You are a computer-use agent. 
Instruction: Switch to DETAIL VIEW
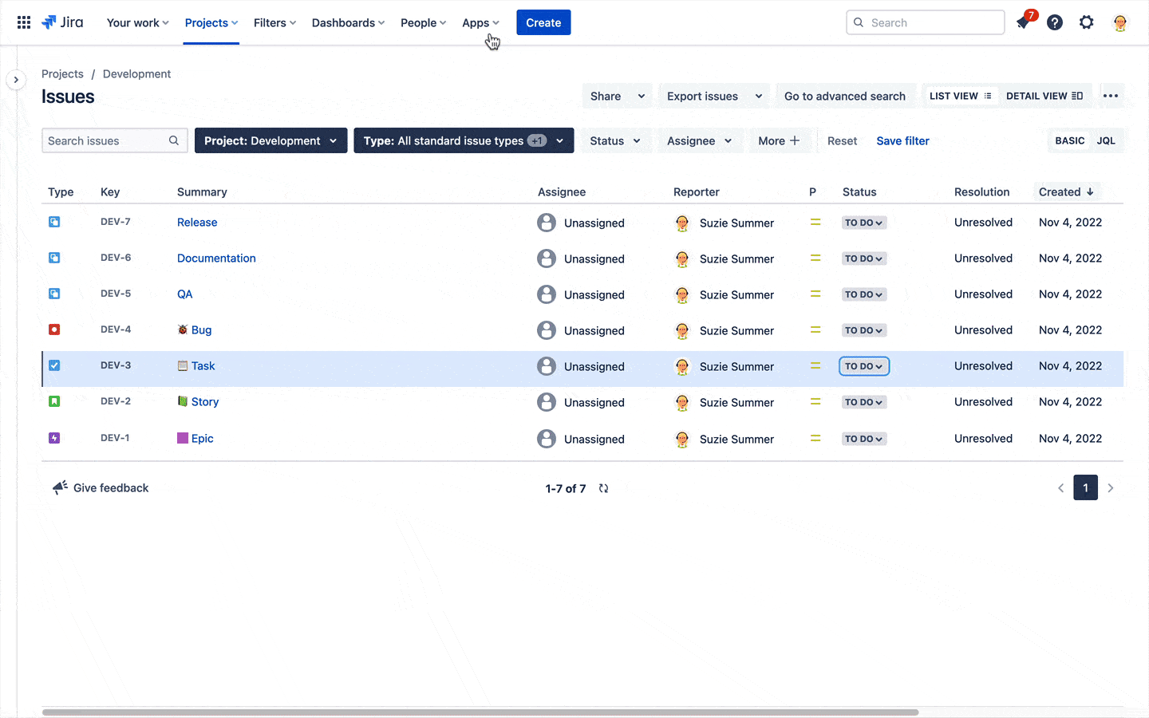click(x=1045, y=95)
